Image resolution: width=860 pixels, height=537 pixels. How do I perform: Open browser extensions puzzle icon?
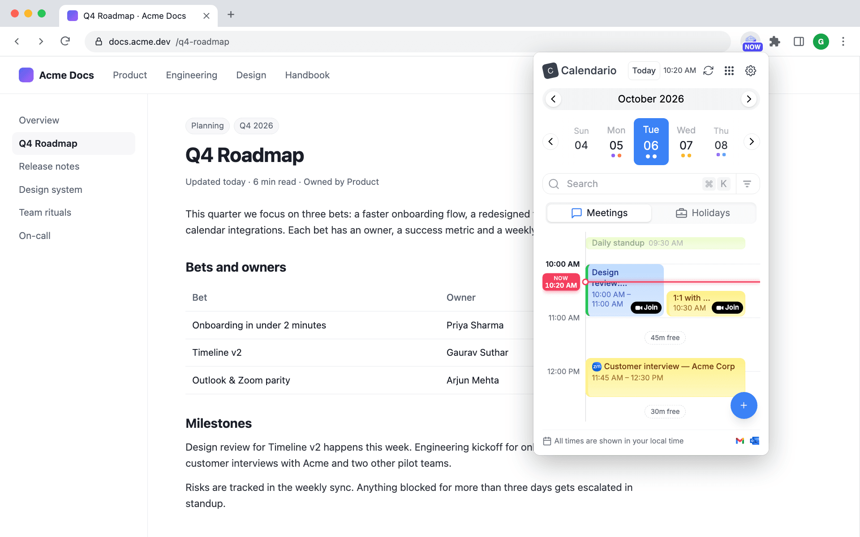click(775, 42)
